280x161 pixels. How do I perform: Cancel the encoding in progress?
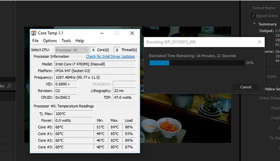[246, 87]
